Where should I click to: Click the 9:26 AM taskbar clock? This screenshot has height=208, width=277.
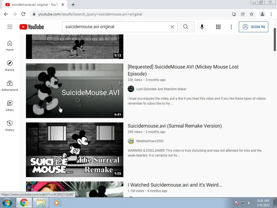point(263,203)
